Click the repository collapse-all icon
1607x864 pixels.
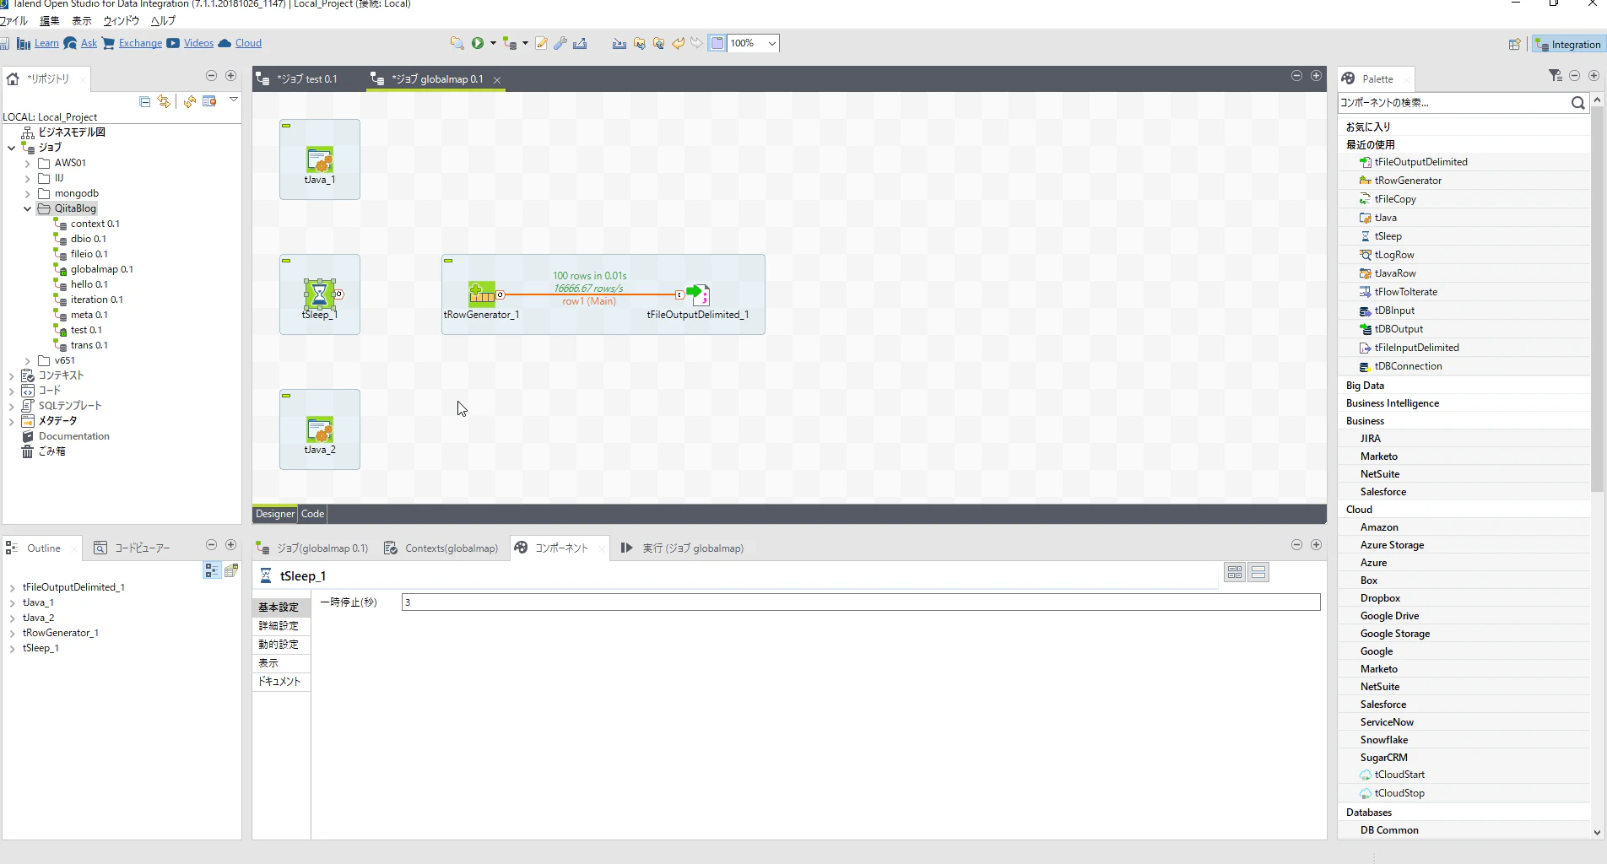pyautogui.click(x=144, y=101)
